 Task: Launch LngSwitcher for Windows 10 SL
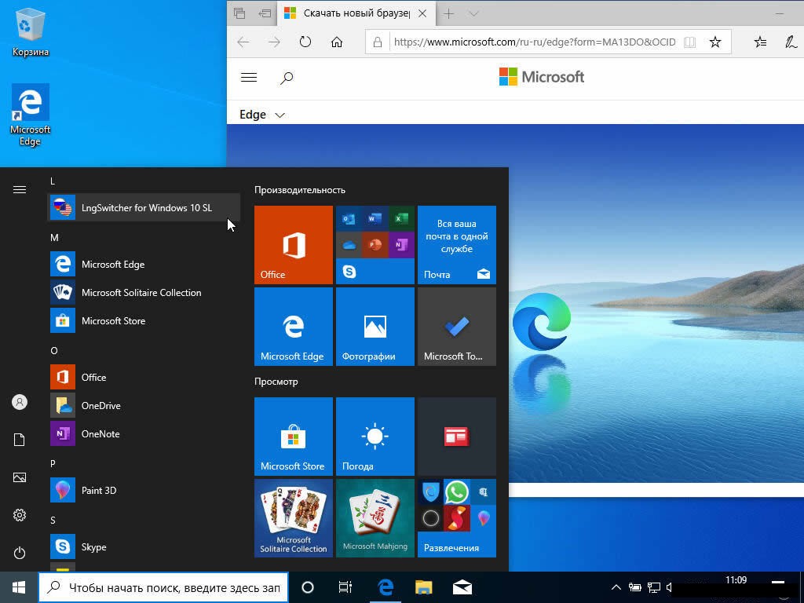point(144,207)
